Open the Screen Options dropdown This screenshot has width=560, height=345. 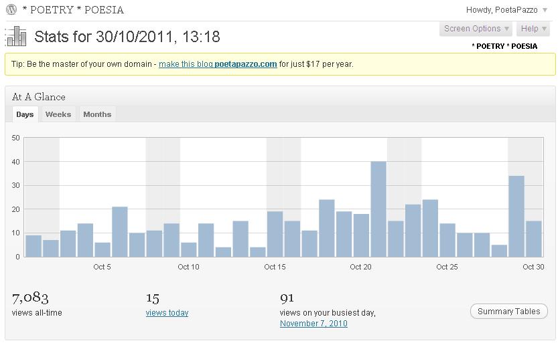click(x=476, y=29)
